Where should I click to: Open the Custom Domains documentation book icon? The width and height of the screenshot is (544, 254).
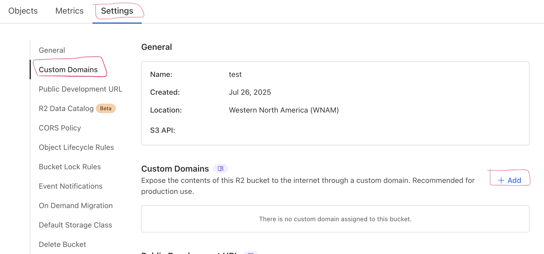pos(221,168)
